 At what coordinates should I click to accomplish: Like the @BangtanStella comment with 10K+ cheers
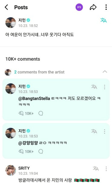[x=26, y=113]
